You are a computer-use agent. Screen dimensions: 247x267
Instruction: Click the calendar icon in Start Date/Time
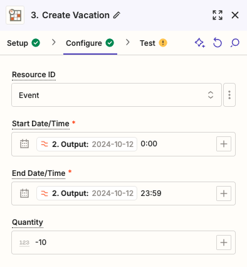click(24, 144)
